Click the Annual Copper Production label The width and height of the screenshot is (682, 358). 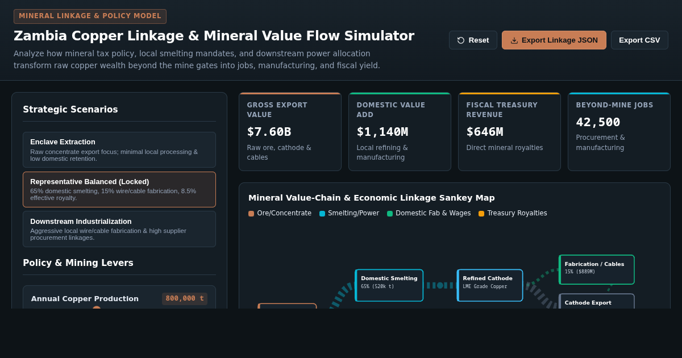(85, 299)
